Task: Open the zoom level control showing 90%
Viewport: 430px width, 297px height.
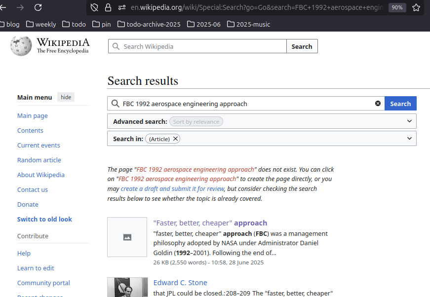Action: [x=397, y=8]
